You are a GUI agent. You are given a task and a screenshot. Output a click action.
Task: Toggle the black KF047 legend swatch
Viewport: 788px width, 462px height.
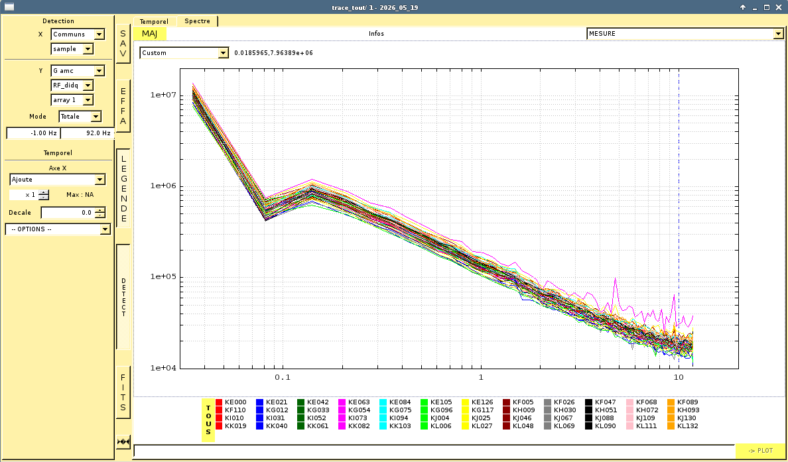click(588, 402)
